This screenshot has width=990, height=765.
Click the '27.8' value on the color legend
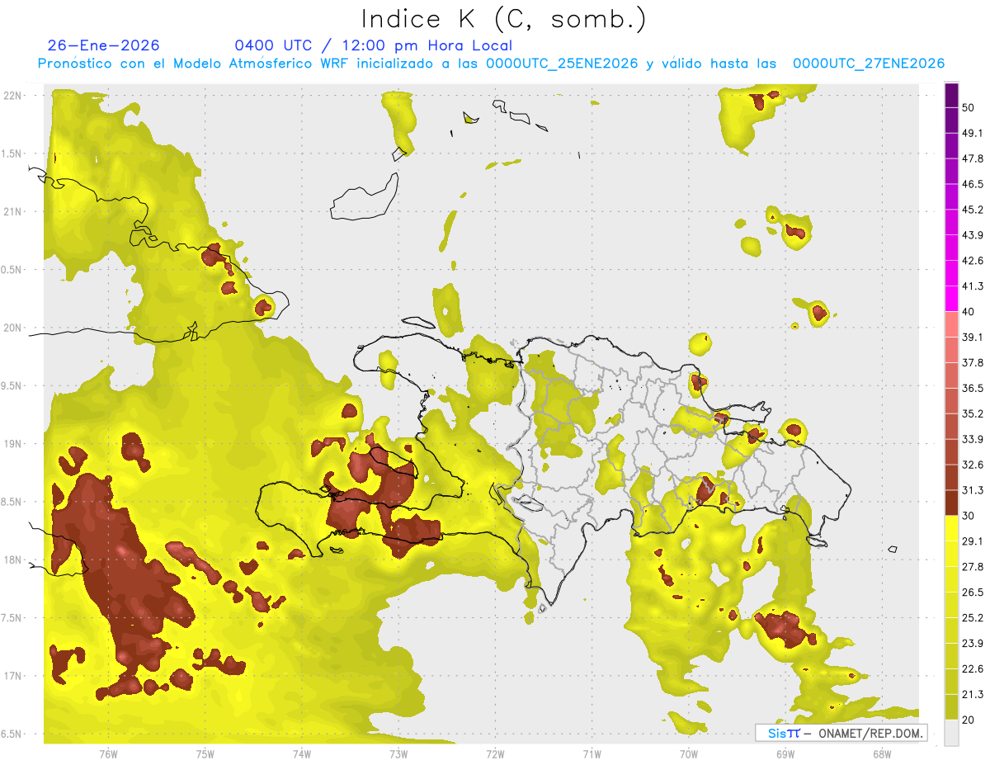[973, 566]
